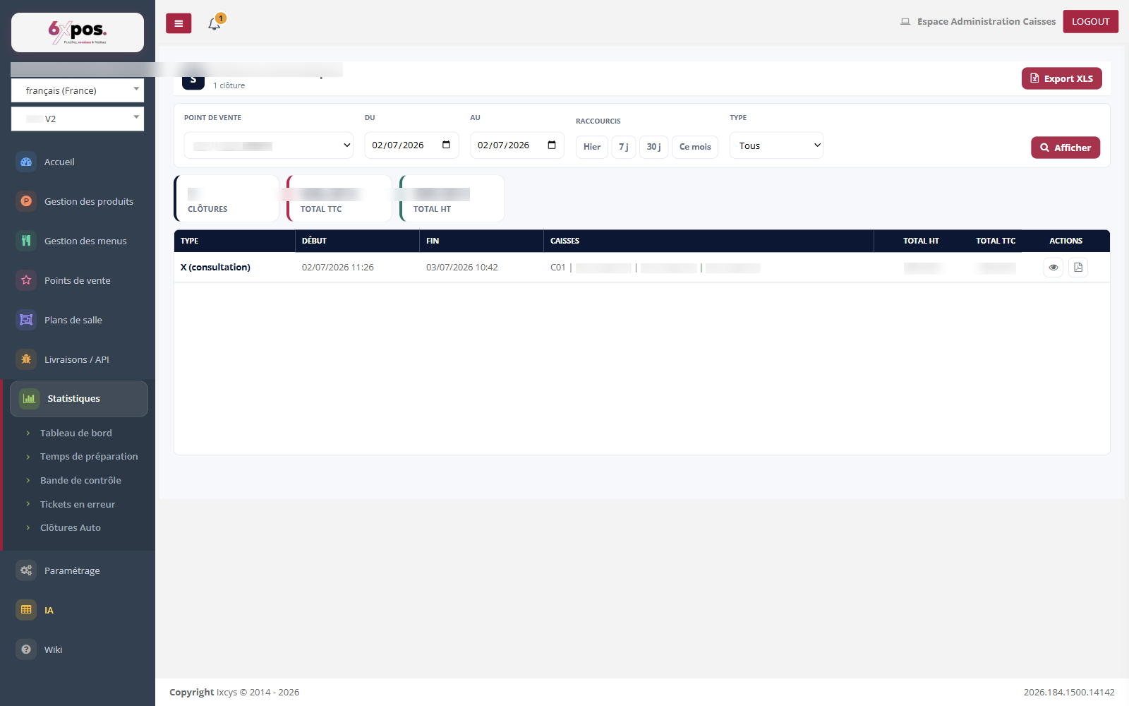Click the X (consultation) row type
Screen dimensions: 1129x706
[215, 268]
